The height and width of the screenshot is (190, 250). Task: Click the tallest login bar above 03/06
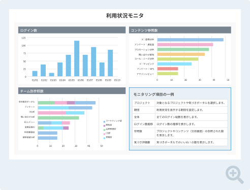click(x=77, y=58)
